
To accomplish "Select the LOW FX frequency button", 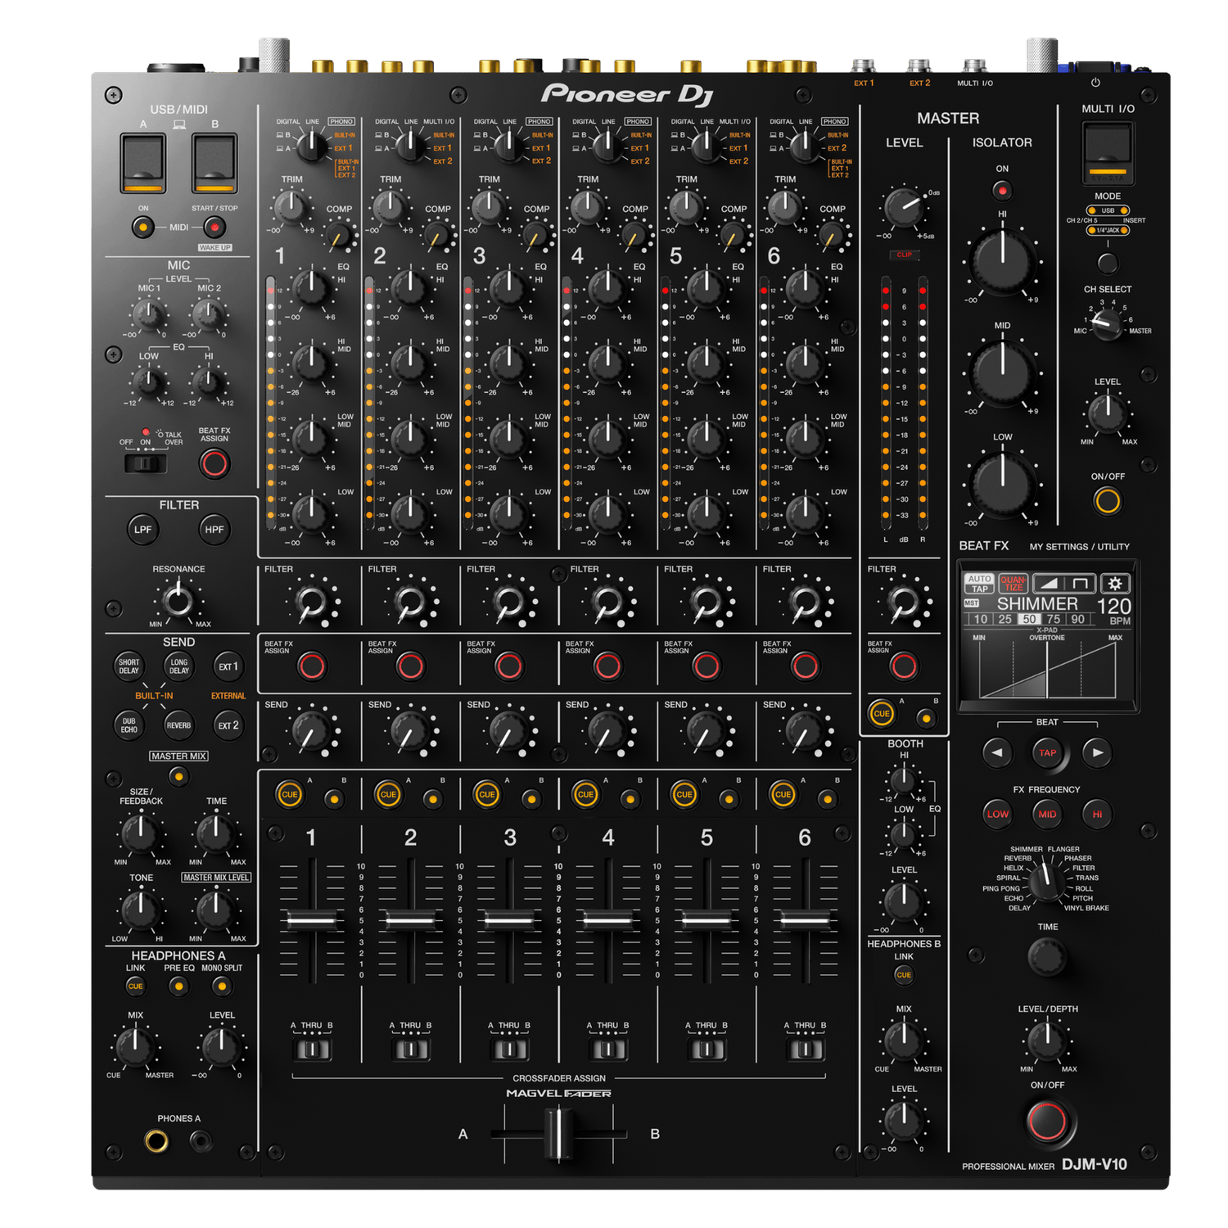I will point(997,814).
